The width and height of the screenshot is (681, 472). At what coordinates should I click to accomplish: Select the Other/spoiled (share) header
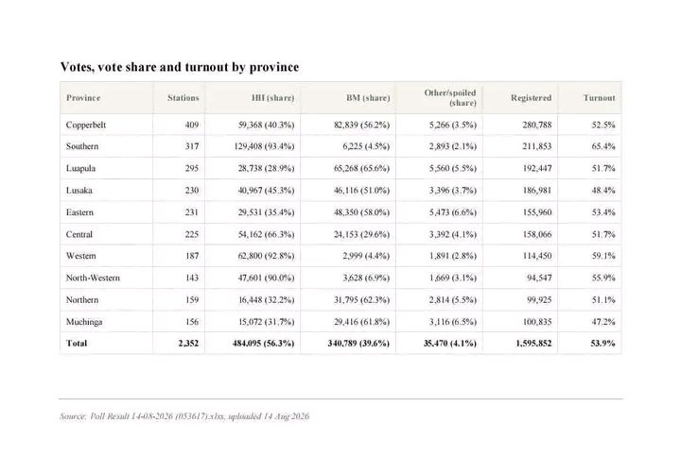pyautogui.click(x=450, y=98)
